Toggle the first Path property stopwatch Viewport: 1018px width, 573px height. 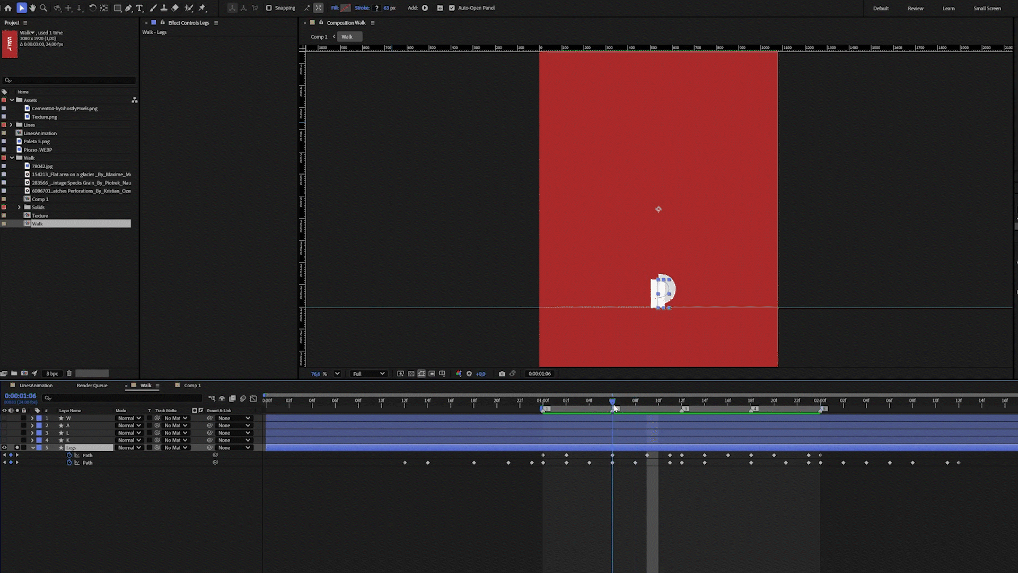(x=69, y=455)
